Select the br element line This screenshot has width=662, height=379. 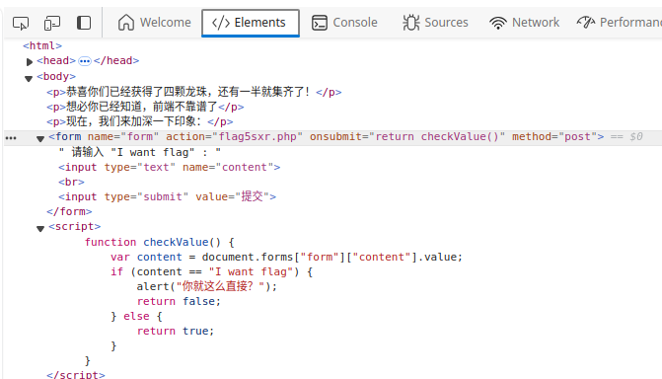coord(71,183)
